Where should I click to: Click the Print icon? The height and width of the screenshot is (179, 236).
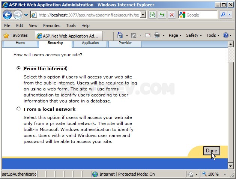tap(157, 36)
